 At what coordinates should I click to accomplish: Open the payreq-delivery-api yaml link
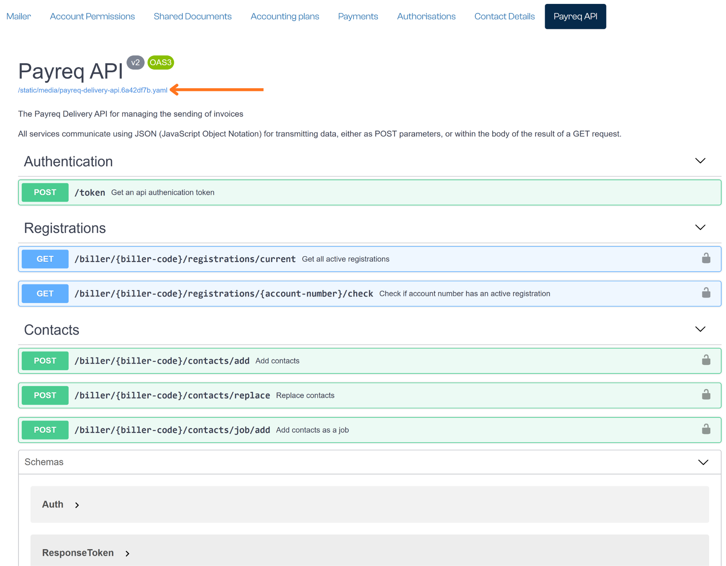[x=93, y=90]
